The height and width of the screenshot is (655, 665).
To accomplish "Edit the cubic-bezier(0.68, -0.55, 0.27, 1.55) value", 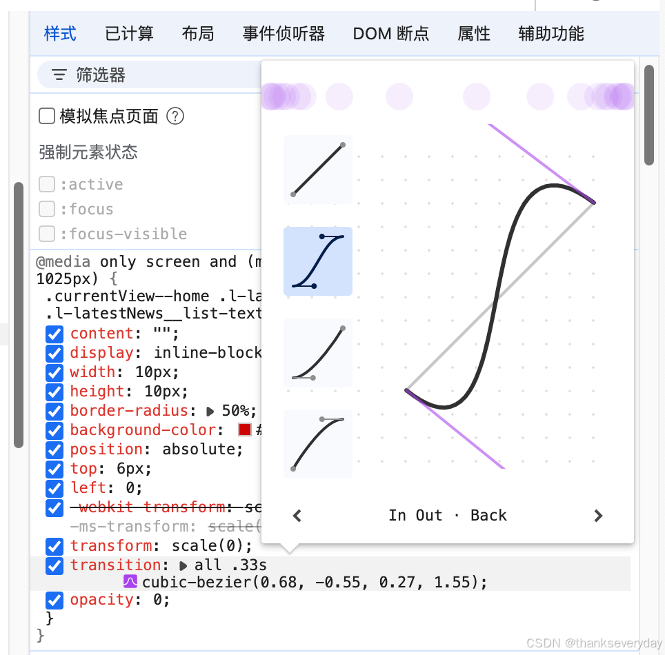I will coord(315,582).
